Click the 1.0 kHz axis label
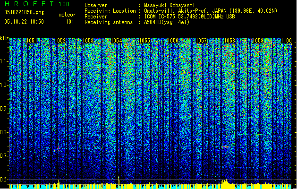Image resolution: width=297 pixels, height=189 pixels. tap(4, 85)
